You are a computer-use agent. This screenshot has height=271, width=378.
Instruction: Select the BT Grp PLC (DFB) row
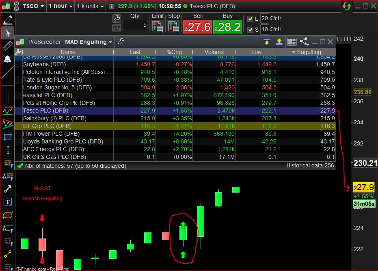tap(175, 126)
